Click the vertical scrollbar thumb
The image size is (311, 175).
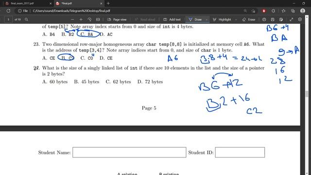pyautogui.click(x=307, y=94)
